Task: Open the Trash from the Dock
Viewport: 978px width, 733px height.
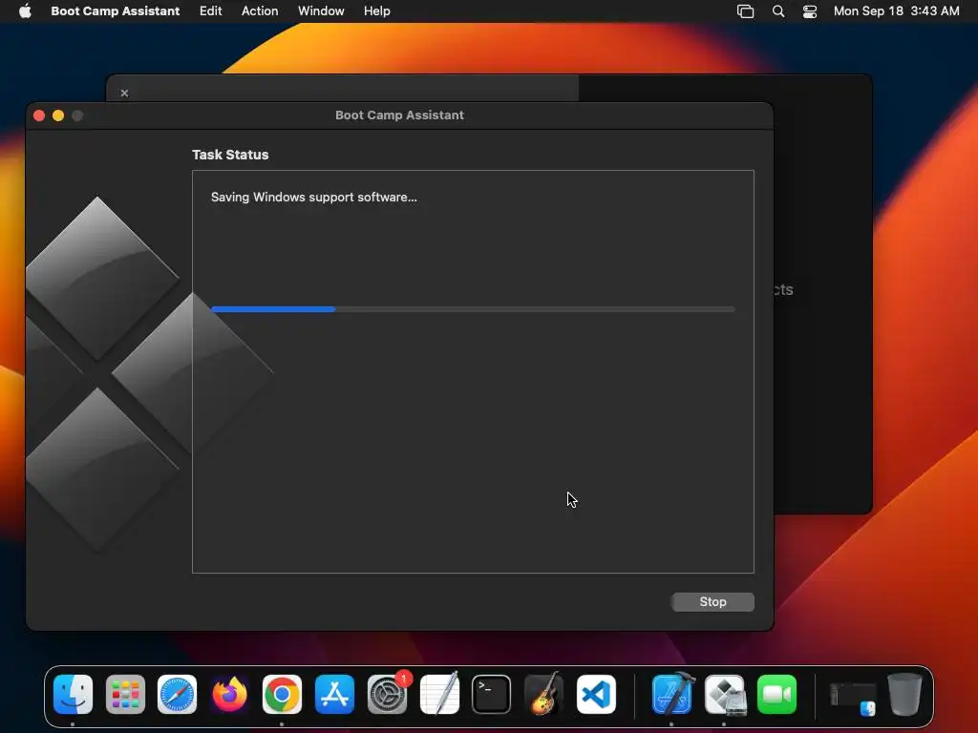Action: click(x=905, y=694)
